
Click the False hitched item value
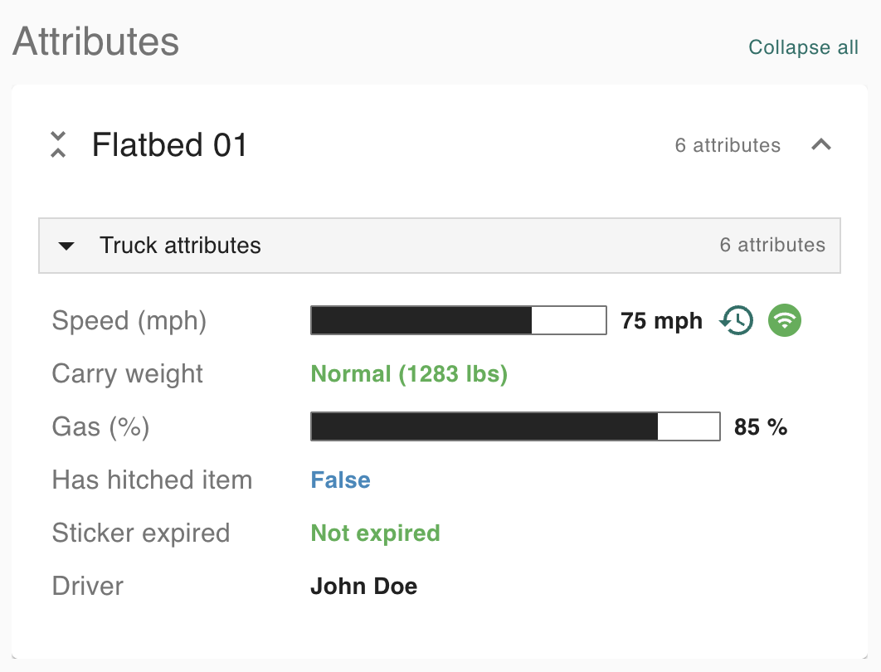click(x=340, y=480)
